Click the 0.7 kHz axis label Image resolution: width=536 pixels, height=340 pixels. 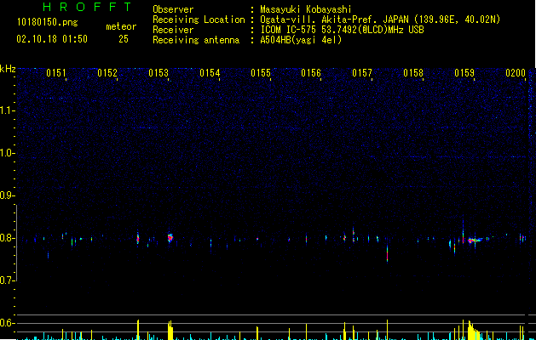7,280
